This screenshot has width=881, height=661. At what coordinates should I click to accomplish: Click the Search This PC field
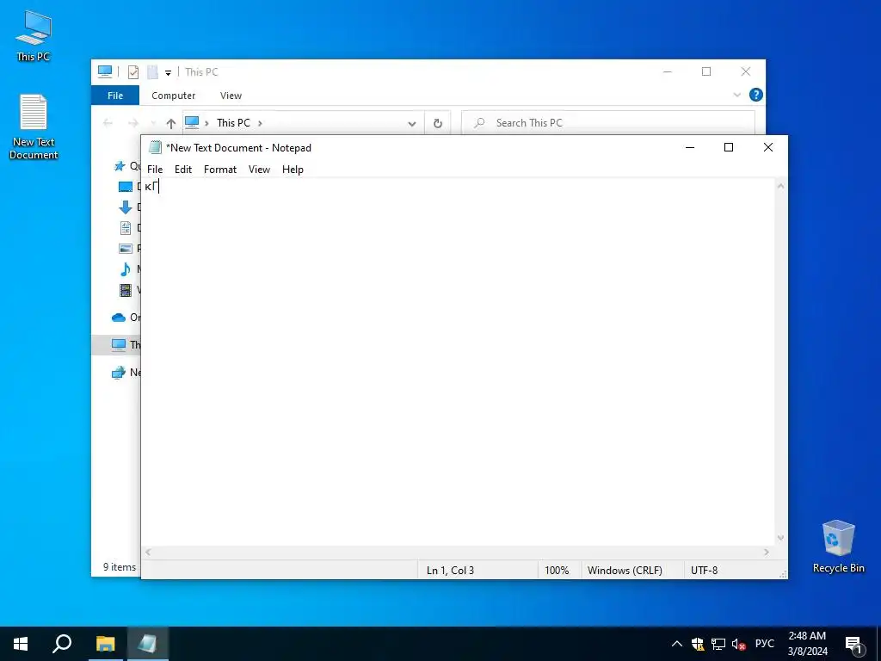[x=608, y=123]
